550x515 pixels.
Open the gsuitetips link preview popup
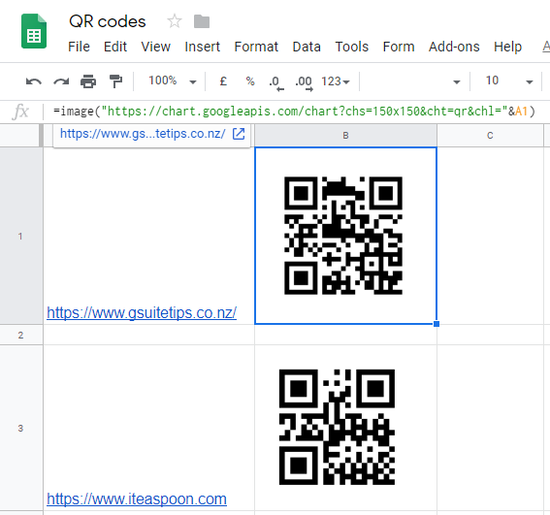click(143, 134)
